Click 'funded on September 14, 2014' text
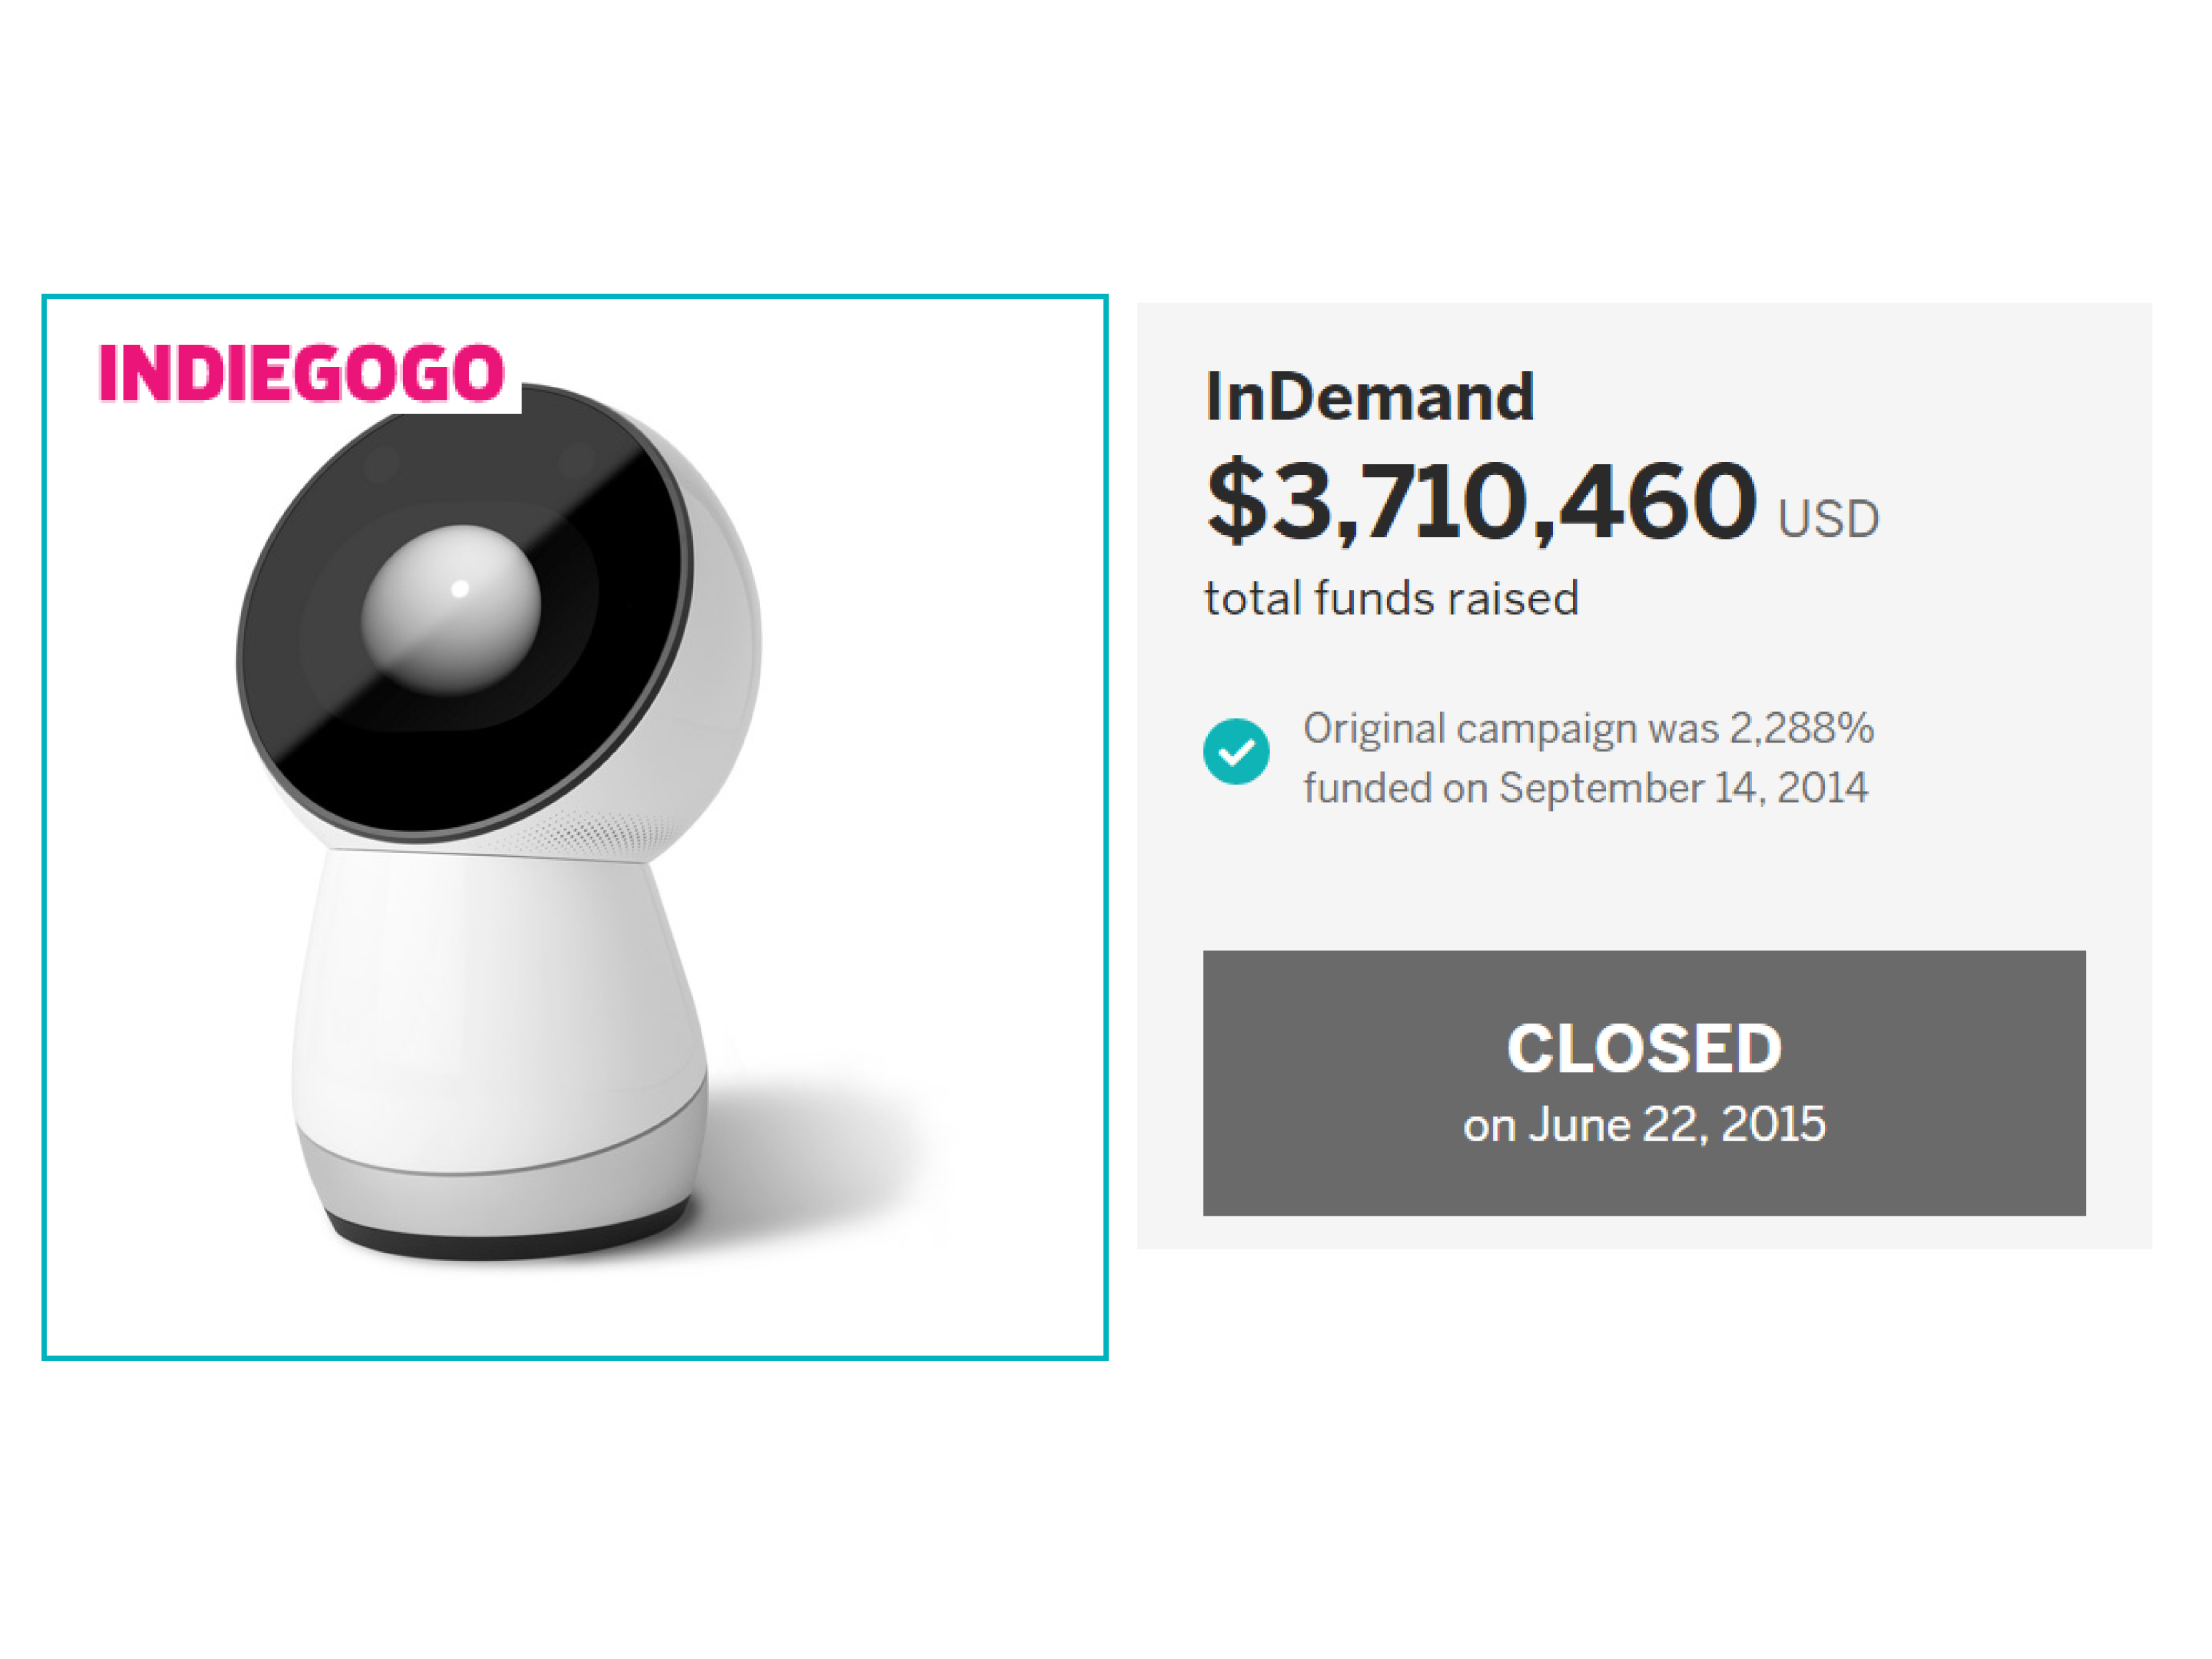The height and width of the screenshot is (1659, 2212). (x=1585, y=788)
